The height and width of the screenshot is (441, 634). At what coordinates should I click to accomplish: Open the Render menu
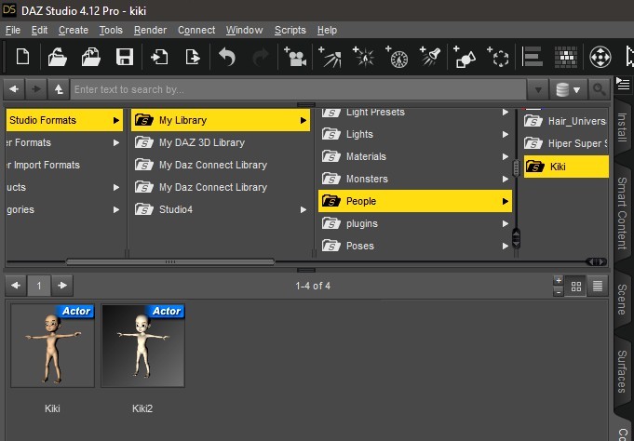[x=150, y=31]
